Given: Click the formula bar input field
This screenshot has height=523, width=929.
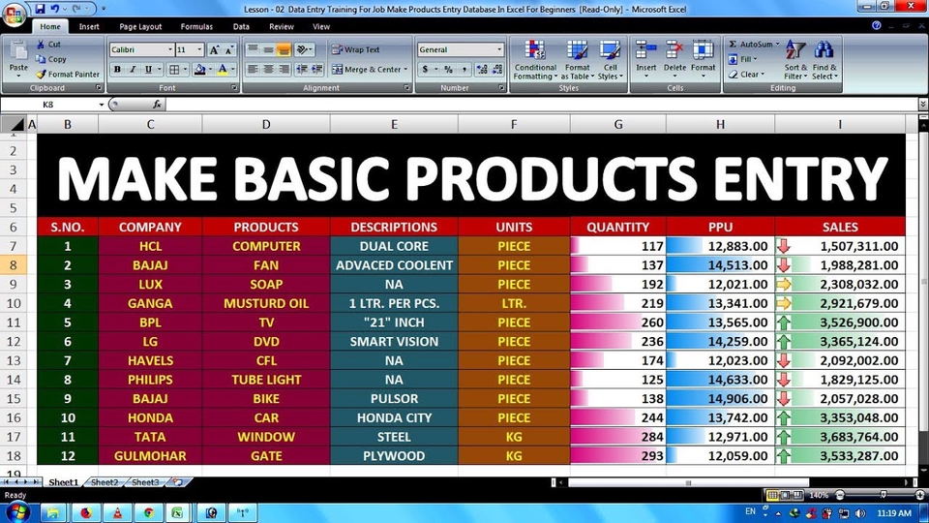Looking at the screenshot, I should coord(542,105).
